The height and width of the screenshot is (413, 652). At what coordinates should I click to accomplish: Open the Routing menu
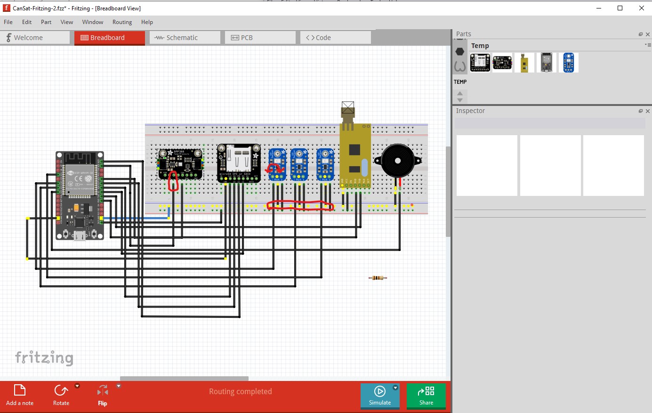pos(122,22)
